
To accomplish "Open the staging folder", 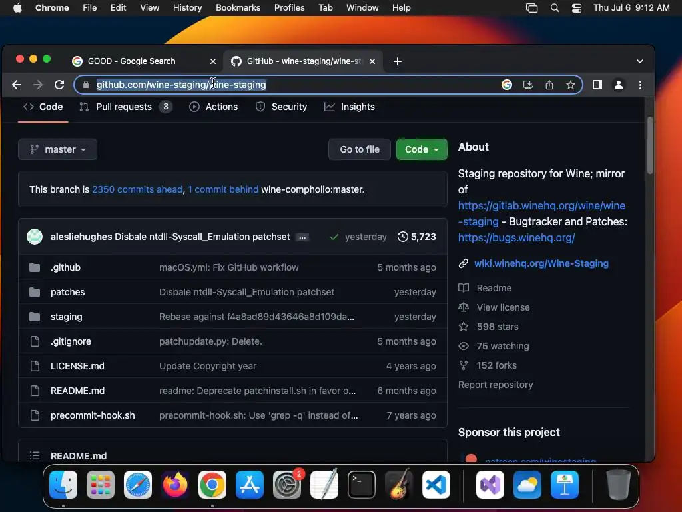I will pyautogui.click(x=66, y=317).
